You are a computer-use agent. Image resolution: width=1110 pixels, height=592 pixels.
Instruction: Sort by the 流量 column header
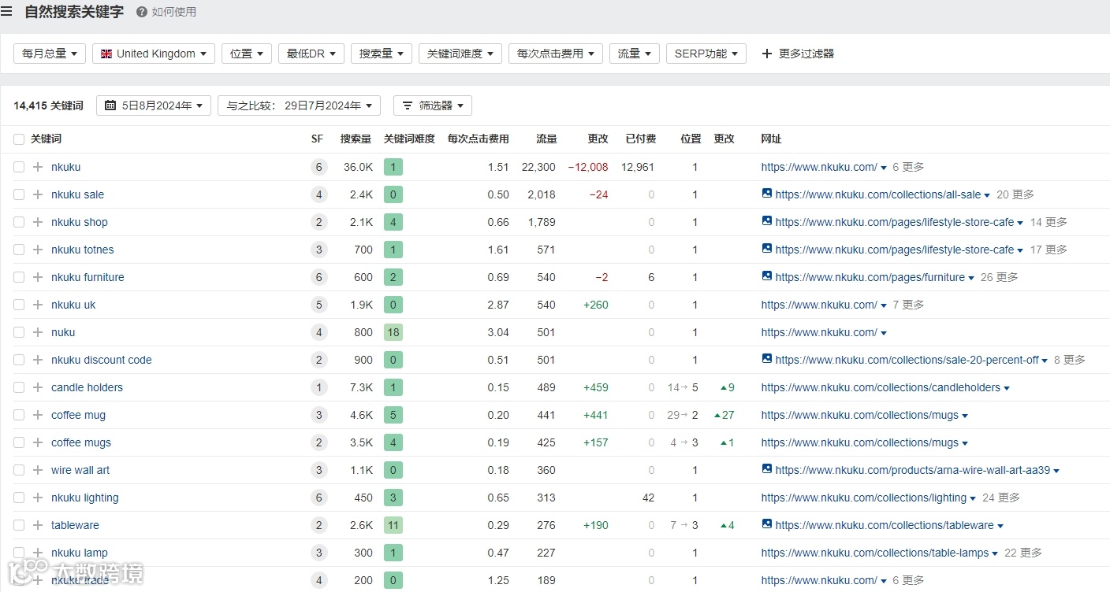click(x=546, y=139)
